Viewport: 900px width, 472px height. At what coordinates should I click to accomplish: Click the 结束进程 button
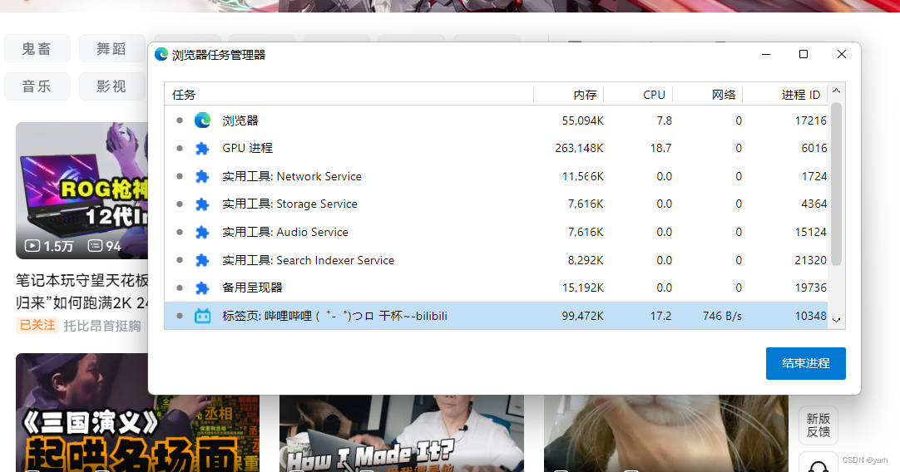click(805, 363)
